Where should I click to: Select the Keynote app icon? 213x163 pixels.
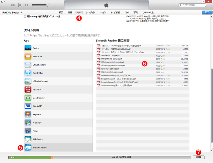tap(28, 114)
